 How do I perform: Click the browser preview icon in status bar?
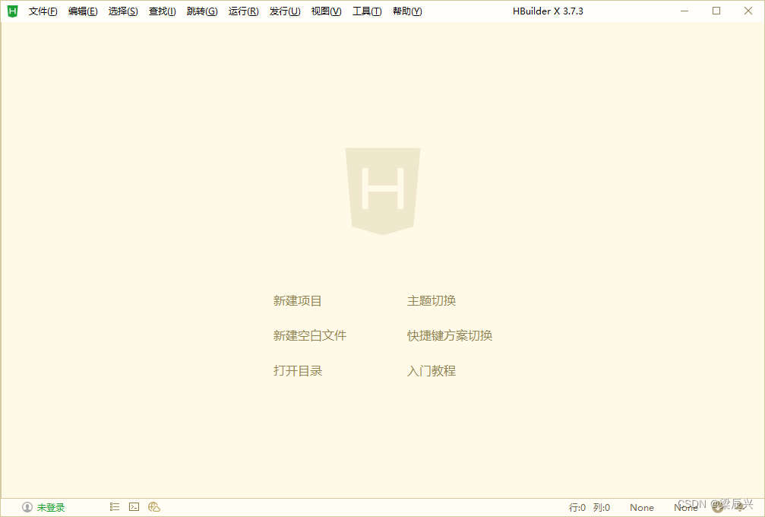154,507
